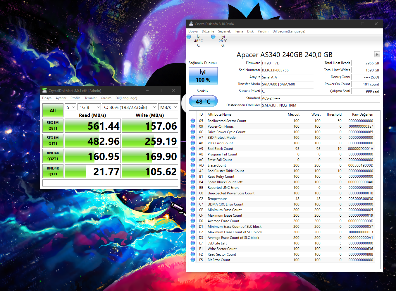Open Profile menu in CrystalDiskMark
This screenshot has height=291, width=396.
[x=75, y=98]
